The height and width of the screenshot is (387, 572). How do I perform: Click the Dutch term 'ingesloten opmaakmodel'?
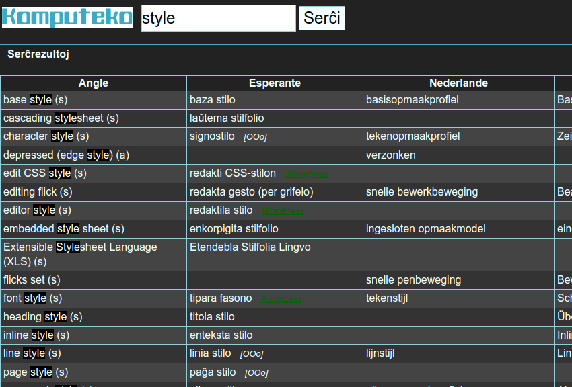pyautogui.click(x=426, y=228)
